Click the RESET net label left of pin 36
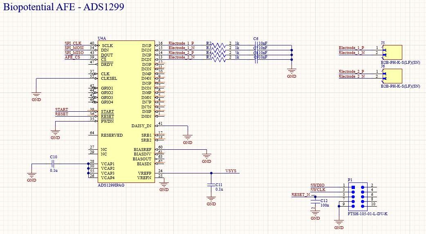The height and width of the screenshot is (234, 426). pos(62,114)
